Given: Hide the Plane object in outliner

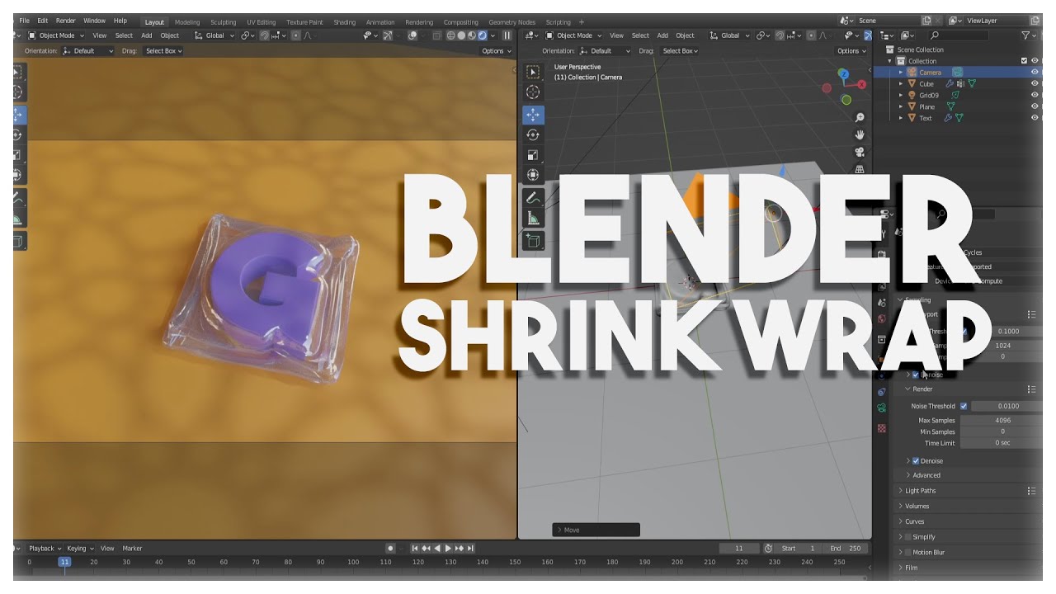Looking at the screenshot, I should (1035, 106).
